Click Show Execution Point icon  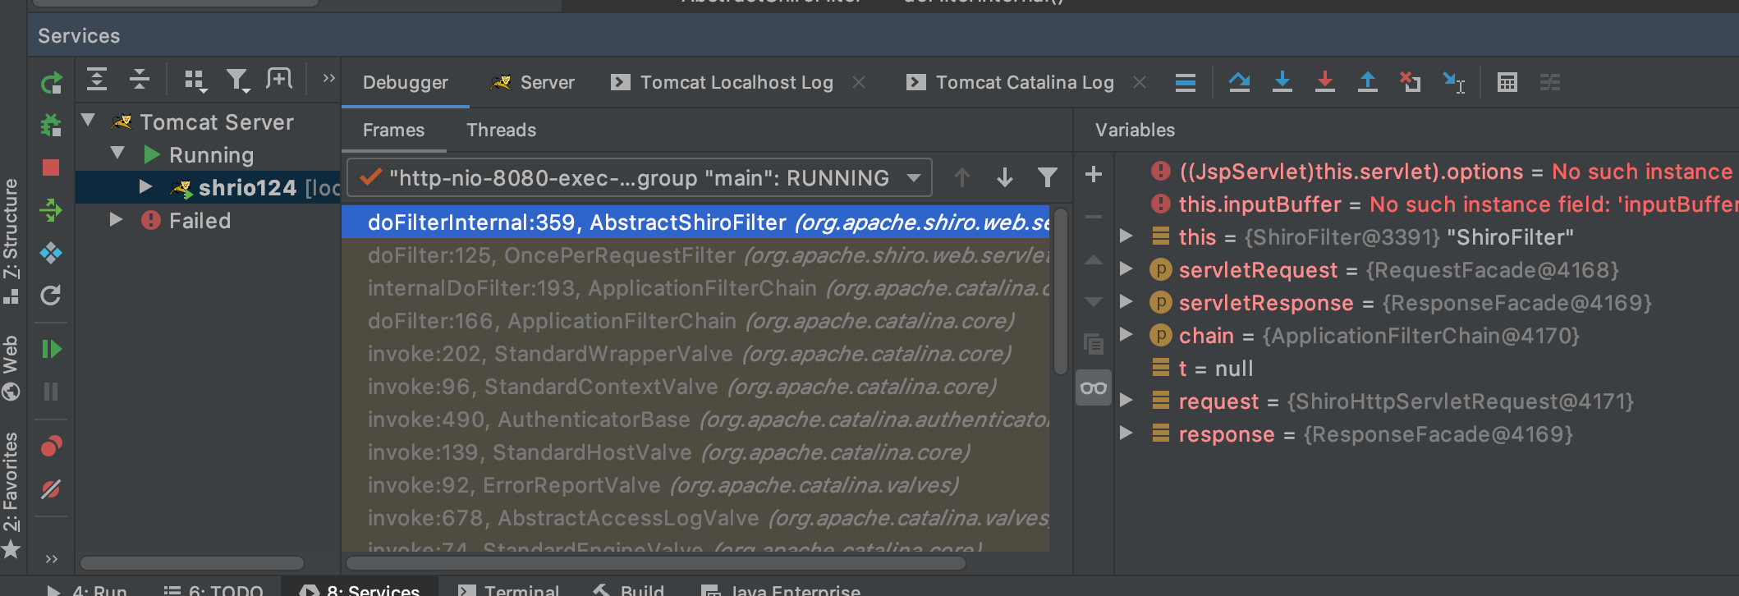pyautogui.click(x=1186, y=82)
